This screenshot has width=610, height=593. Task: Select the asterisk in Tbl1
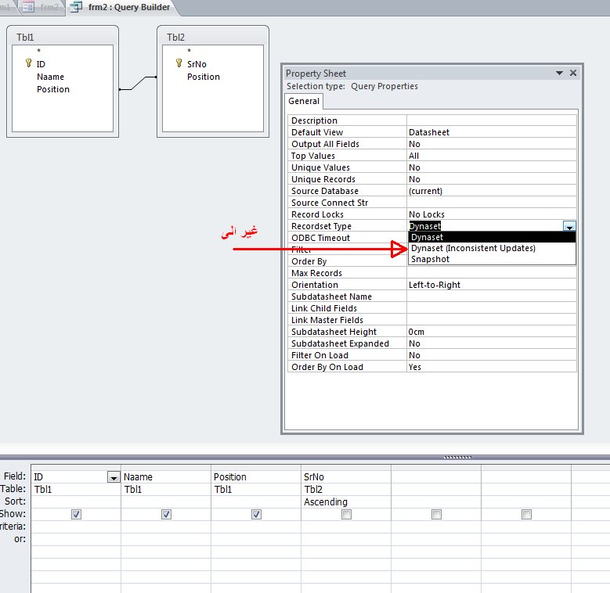(38, 52)
